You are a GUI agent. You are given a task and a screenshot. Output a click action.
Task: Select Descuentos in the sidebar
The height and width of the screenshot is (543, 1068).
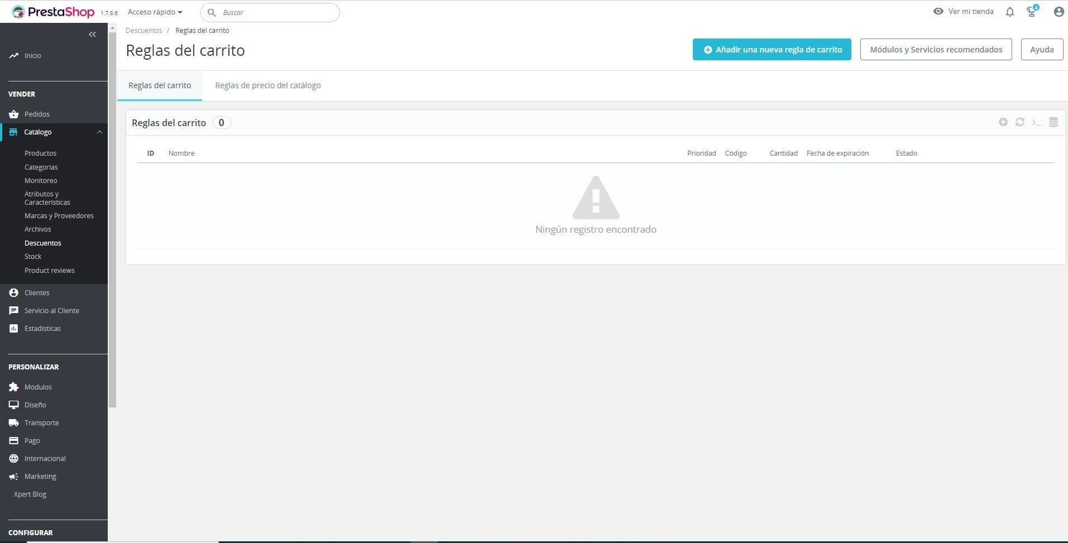coord(43,243)
